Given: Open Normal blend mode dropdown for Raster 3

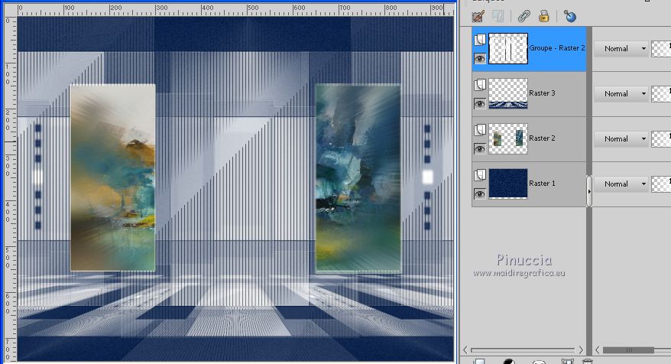Looking at the screenshot, I should click(621, 94).
